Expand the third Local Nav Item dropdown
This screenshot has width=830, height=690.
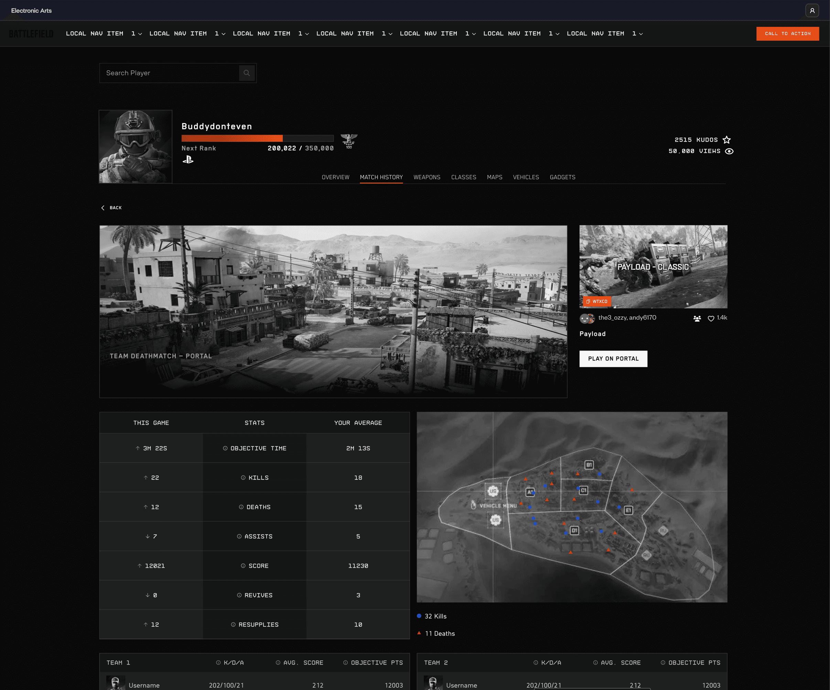pyautogui.click(x=271, y=34)
